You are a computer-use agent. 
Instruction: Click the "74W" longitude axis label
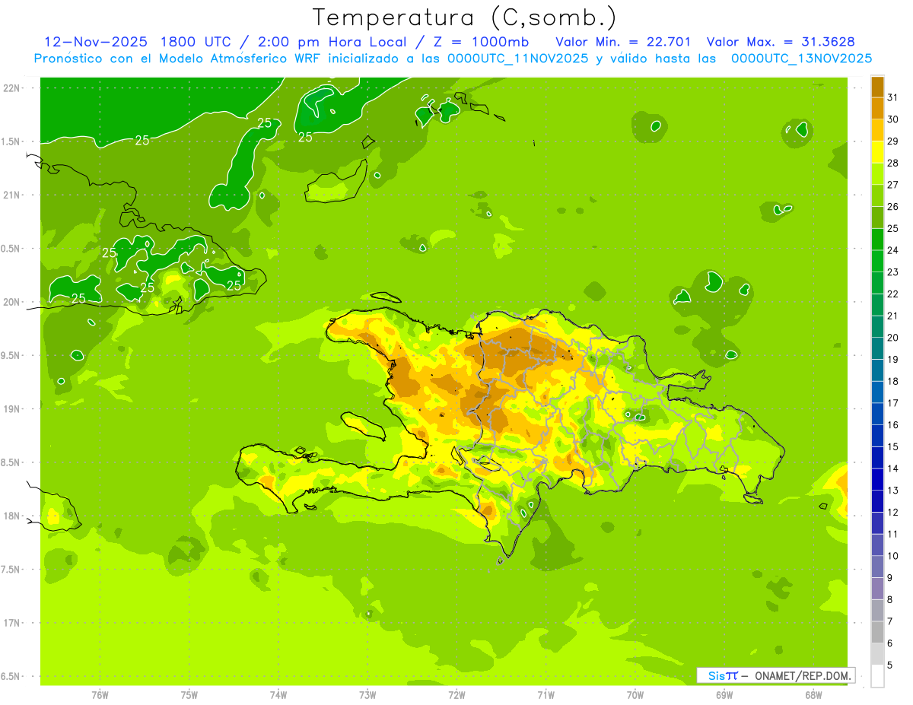[278, 694]
